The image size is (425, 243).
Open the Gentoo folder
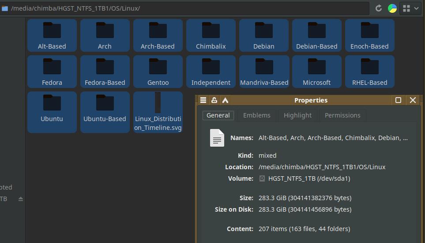(158, 72)
